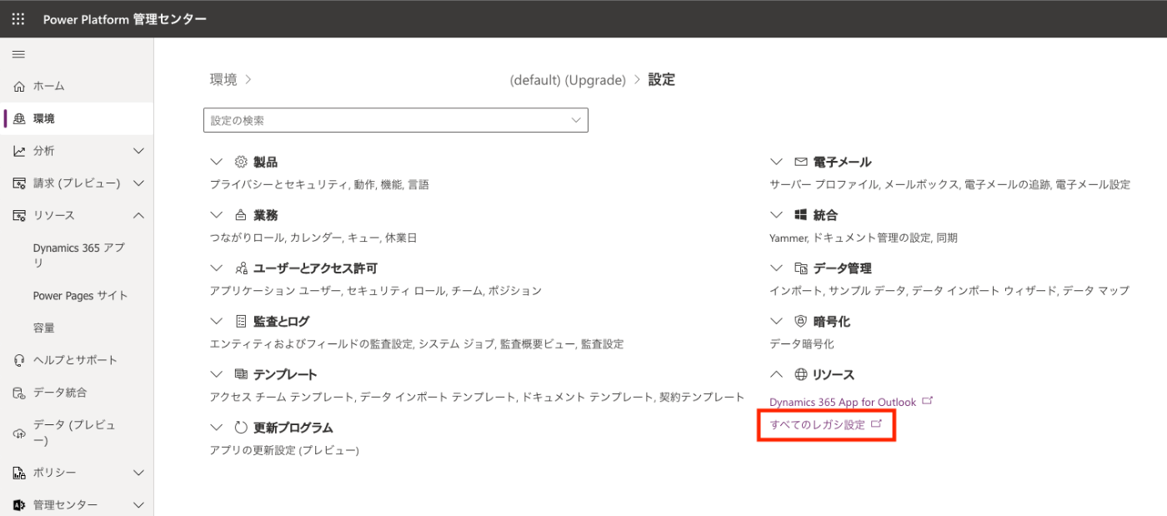This screenshot has width=1167, height=516.
Task: Toggle the データ管理 section chevron
Action: (x=777, y=268)
